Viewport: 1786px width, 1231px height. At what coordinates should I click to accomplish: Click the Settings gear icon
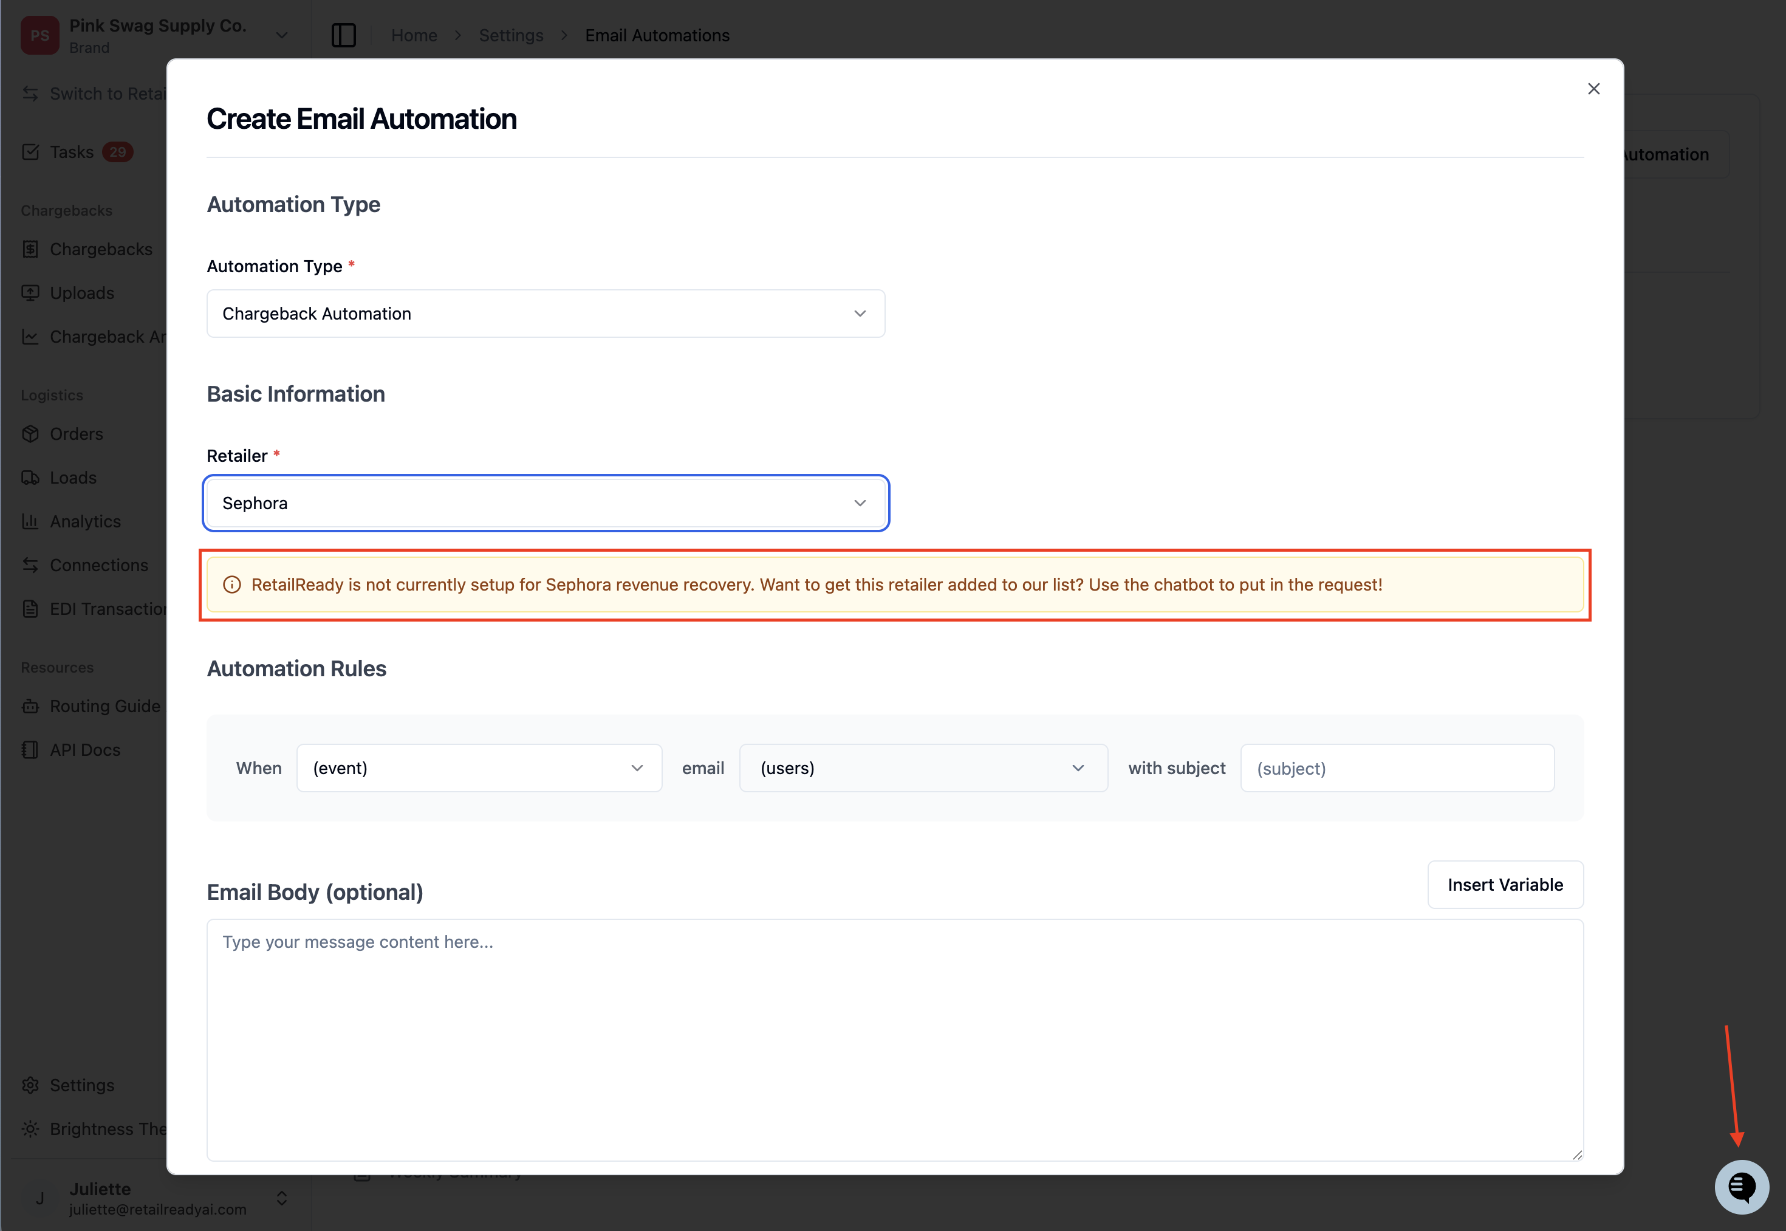click(30, 1085)
